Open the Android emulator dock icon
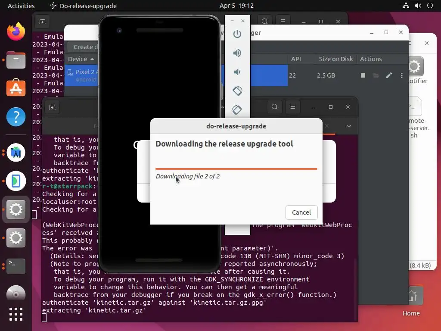This screenshot has width=441, height=331. pyautogui.click(x=16, y=181)
